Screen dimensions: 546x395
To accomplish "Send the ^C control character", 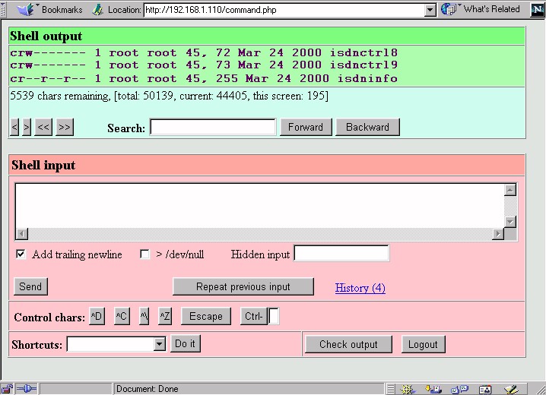I will [122, 316].
